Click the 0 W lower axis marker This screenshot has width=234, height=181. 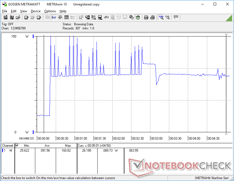[x=33, y=132]
